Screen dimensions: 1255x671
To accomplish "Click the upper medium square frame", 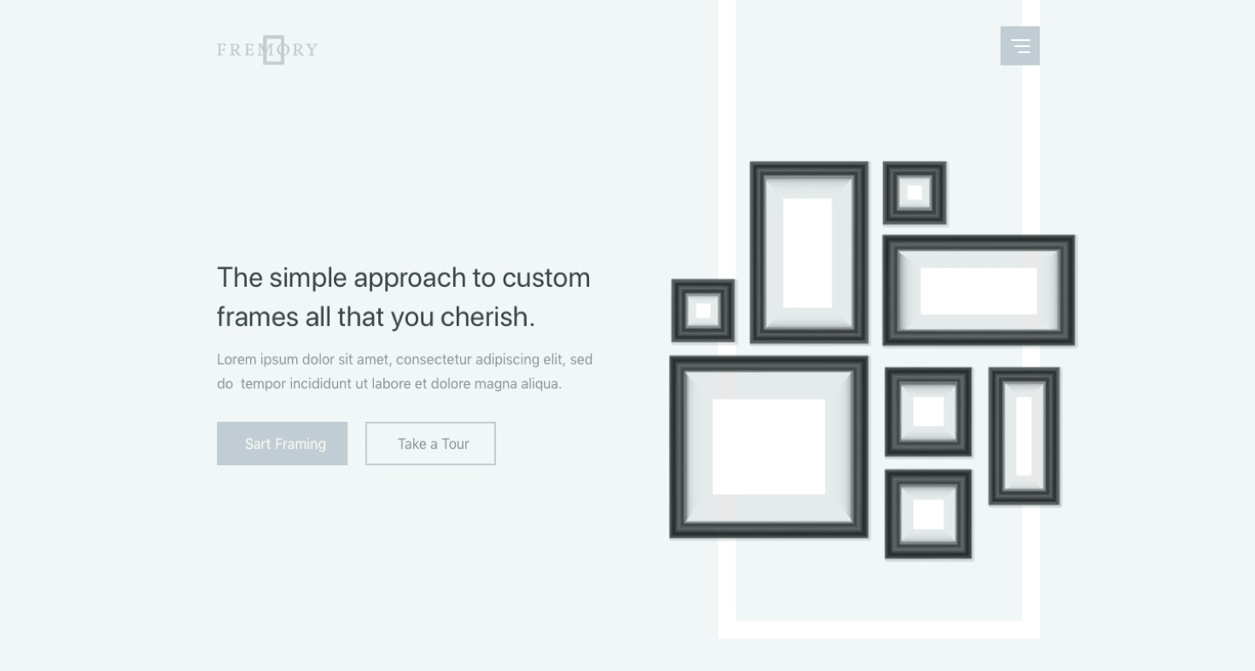I will (x=928, y=412).
